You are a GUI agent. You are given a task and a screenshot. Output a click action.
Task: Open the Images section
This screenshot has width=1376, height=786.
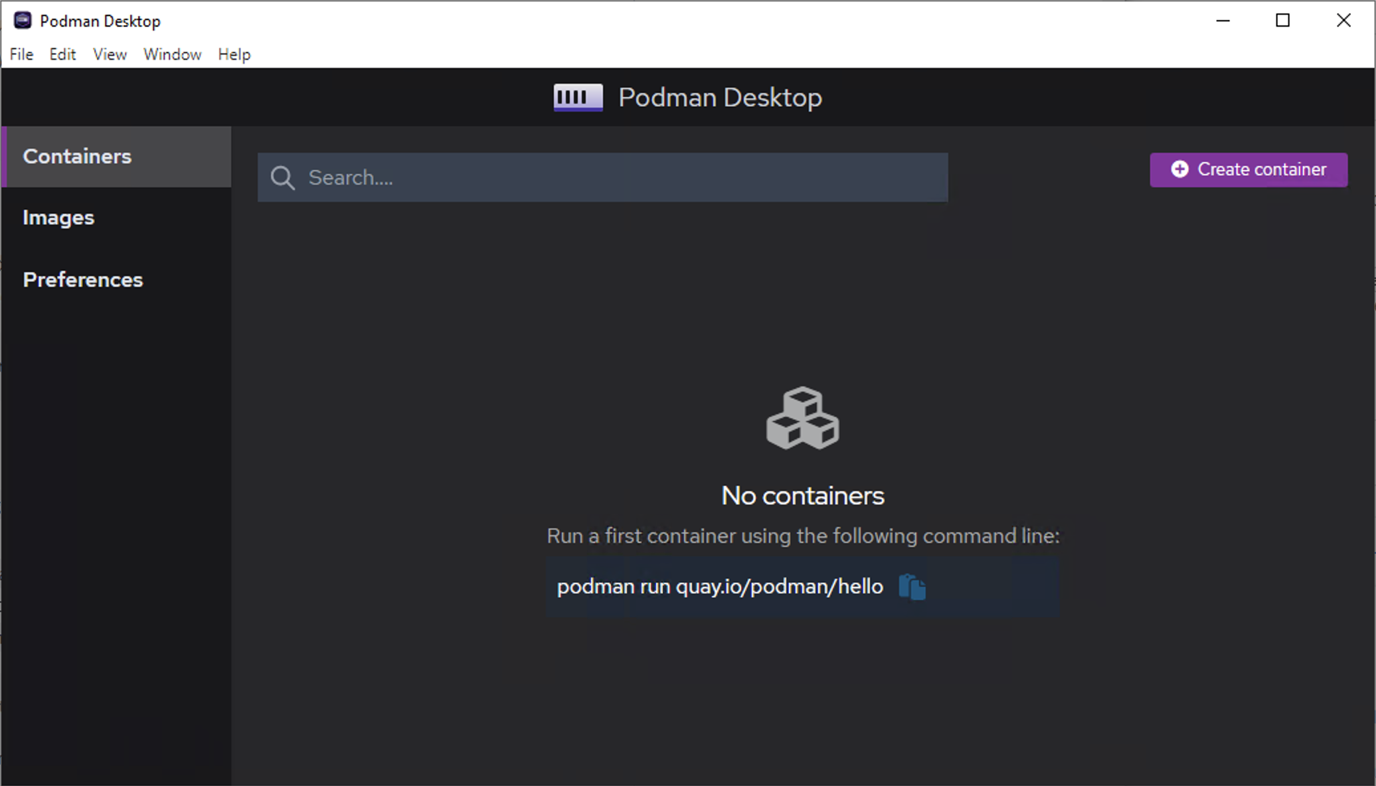(58, 217)
